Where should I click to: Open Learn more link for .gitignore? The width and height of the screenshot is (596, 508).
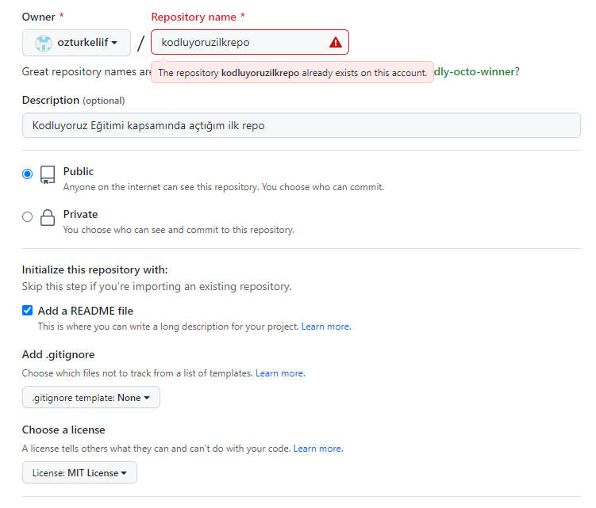pyautogui.click(x=280, y=373)
